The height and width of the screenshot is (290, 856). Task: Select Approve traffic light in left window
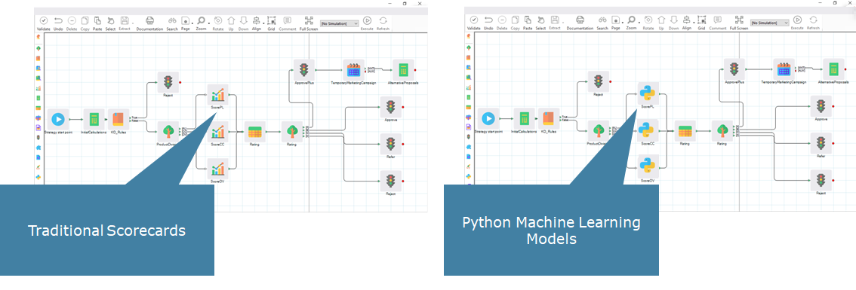[x=390, y=107]
